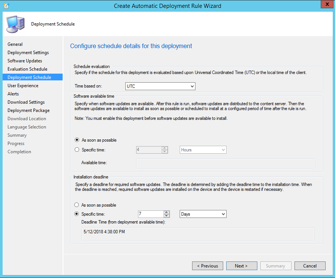Click the deadline value field showing 7
This screenshot has height=278, width=335.
(x=150, y=214)
